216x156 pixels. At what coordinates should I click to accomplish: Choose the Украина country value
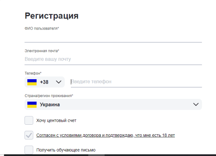coord(50,105)
